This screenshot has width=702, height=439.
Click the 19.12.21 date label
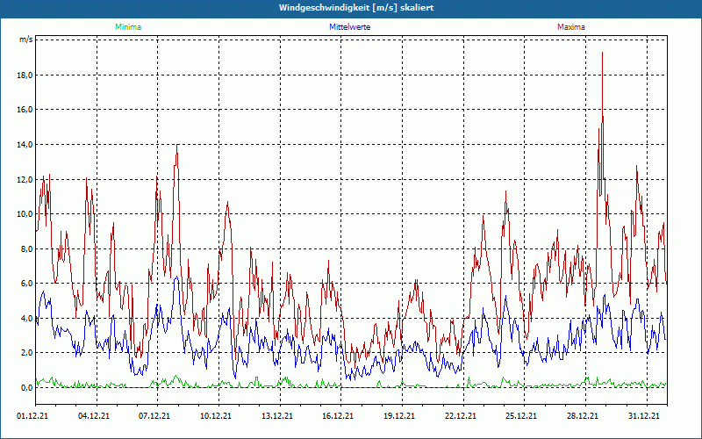(x=399, y=416)
